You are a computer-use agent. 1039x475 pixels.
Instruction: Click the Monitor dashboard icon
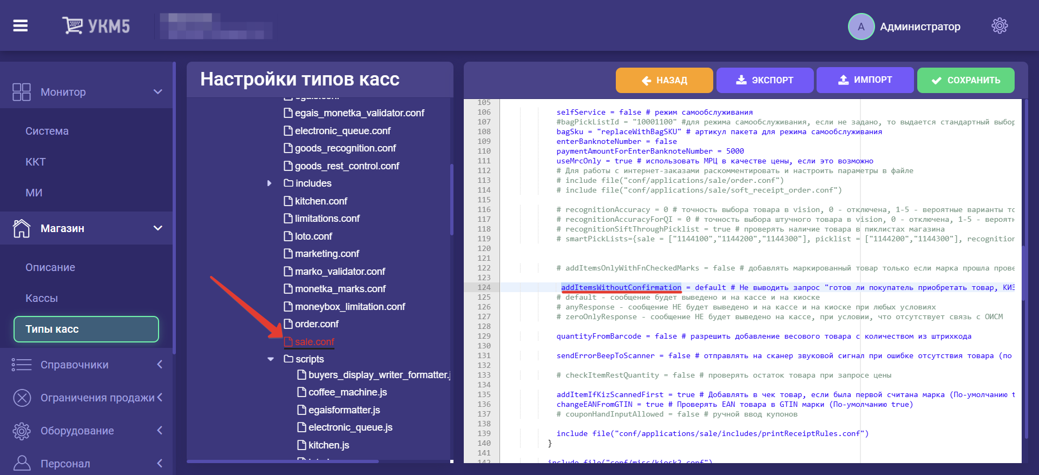click(22, 92)
